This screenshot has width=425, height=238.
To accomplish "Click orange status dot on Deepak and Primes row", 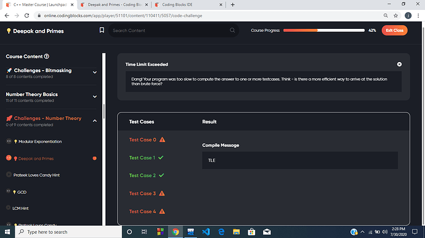I will pyautogui.click(x=95, y=159).
